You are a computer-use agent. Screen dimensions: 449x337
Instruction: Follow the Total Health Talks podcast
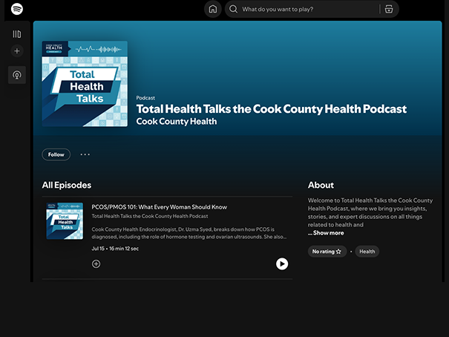[56, 154]
